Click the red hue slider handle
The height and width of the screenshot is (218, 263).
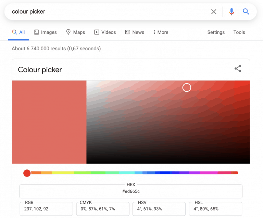point(27,173)
